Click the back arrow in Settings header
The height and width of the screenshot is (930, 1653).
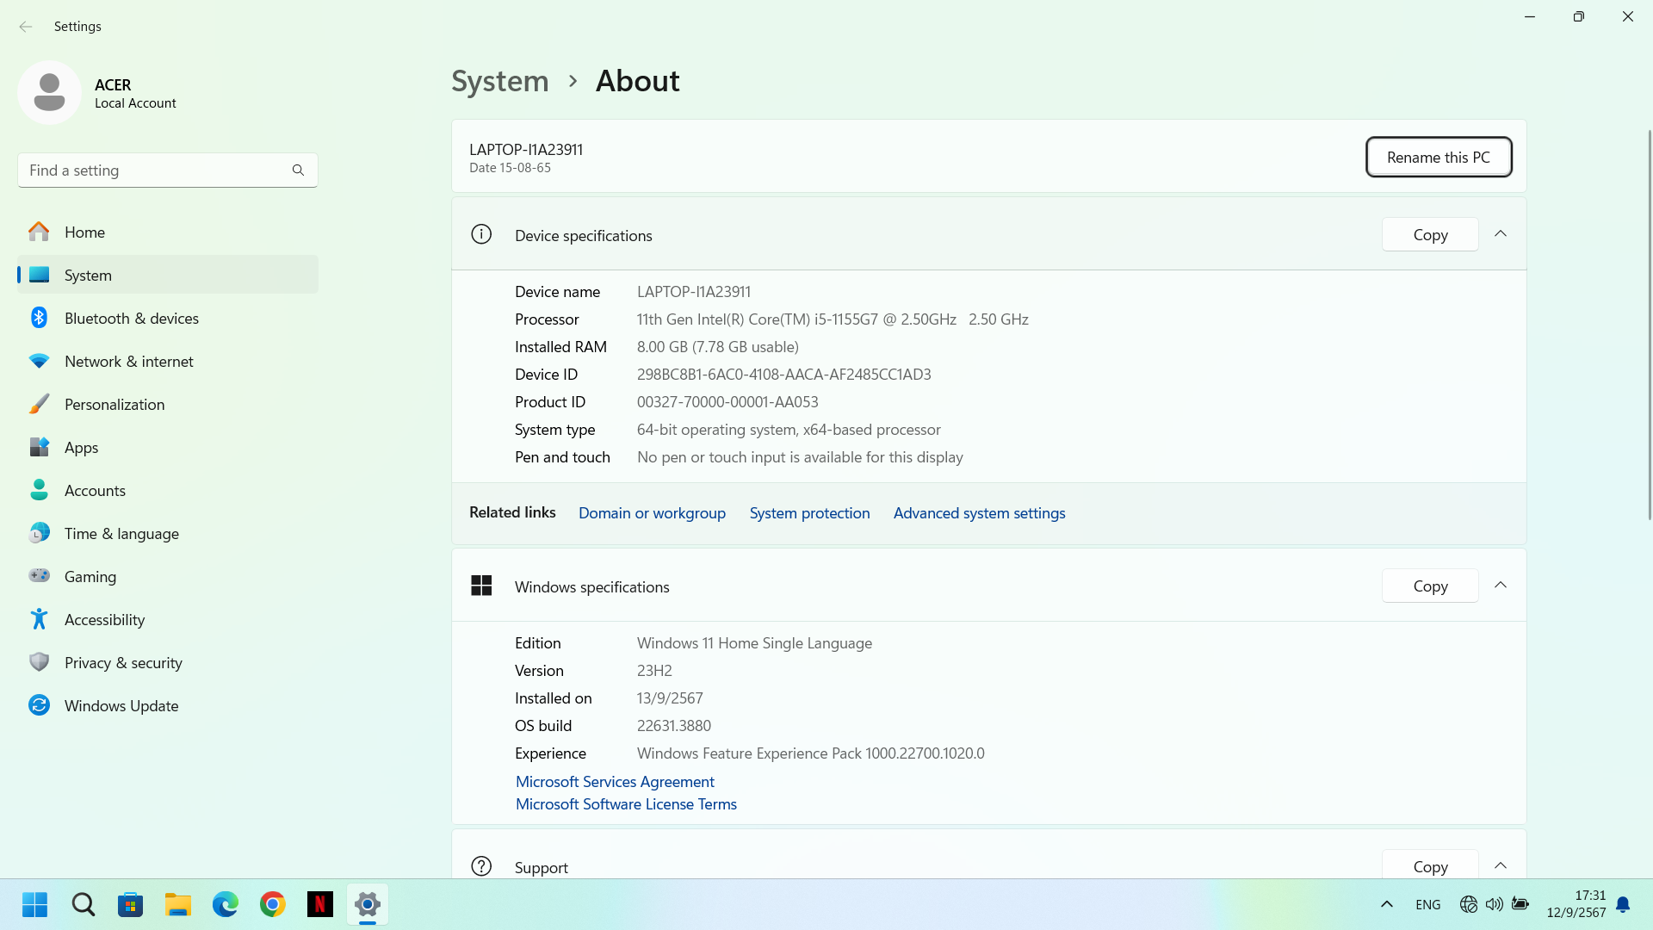(26, 27)
